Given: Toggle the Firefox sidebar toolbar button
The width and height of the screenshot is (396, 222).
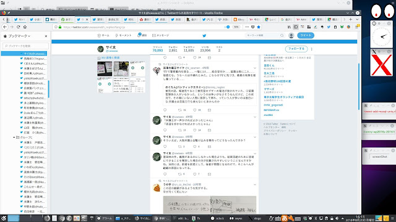Looking at the screenshot, I should coord(296,27).
